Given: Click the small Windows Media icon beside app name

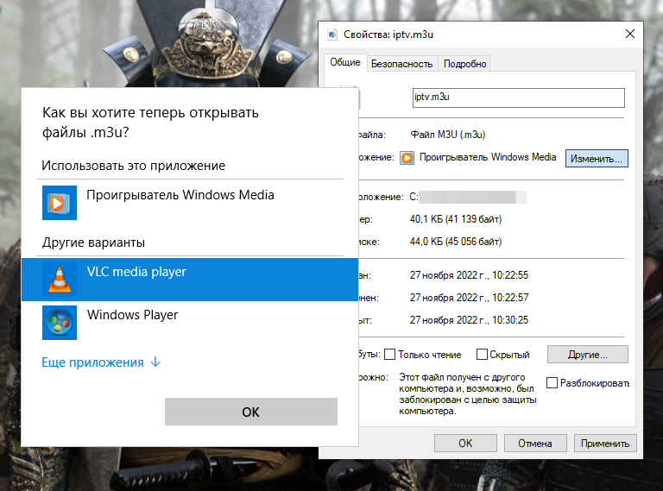Looking at the screenshot, I should (x=407, y=158).
